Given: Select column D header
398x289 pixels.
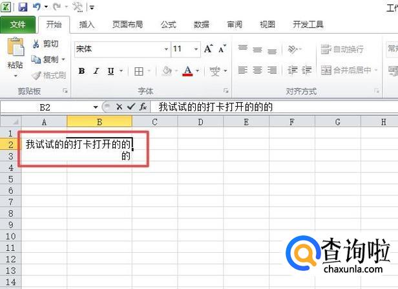Looking at the screenshot, I should tap(200, 121).
